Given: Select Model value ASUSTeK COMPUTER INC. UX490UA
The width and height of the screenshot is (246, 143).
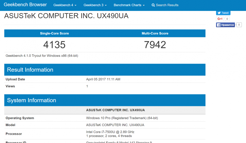Looking at the screenshot, I should tap(115, 125).
